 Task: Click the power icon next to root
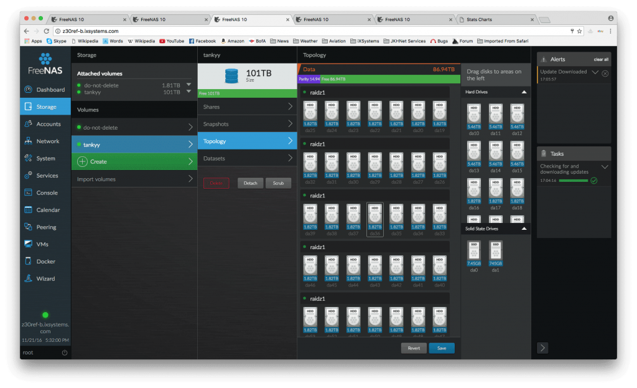[65, 353]
